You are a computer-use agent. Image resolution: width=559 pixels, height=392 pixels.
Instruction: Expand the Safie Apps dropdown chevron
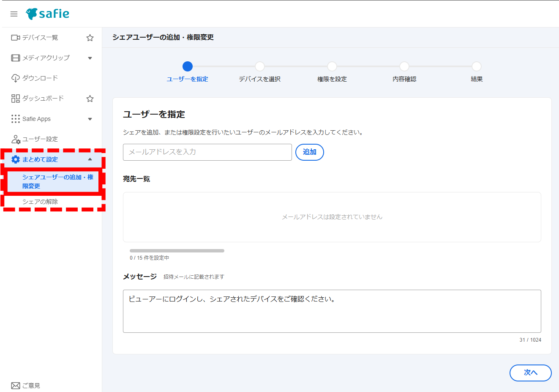pos(90,119)
